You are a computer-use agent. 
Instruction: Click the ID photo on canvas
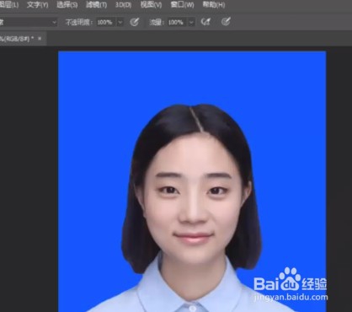pyautogui.click(x=192, y=181)
